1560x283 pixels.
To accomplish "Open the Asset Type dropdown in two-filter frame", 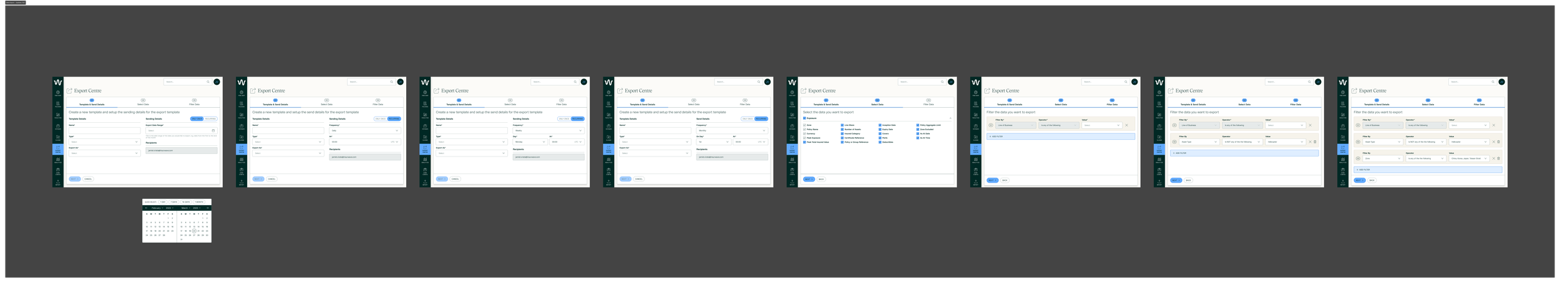I will tap(1199, 141).
